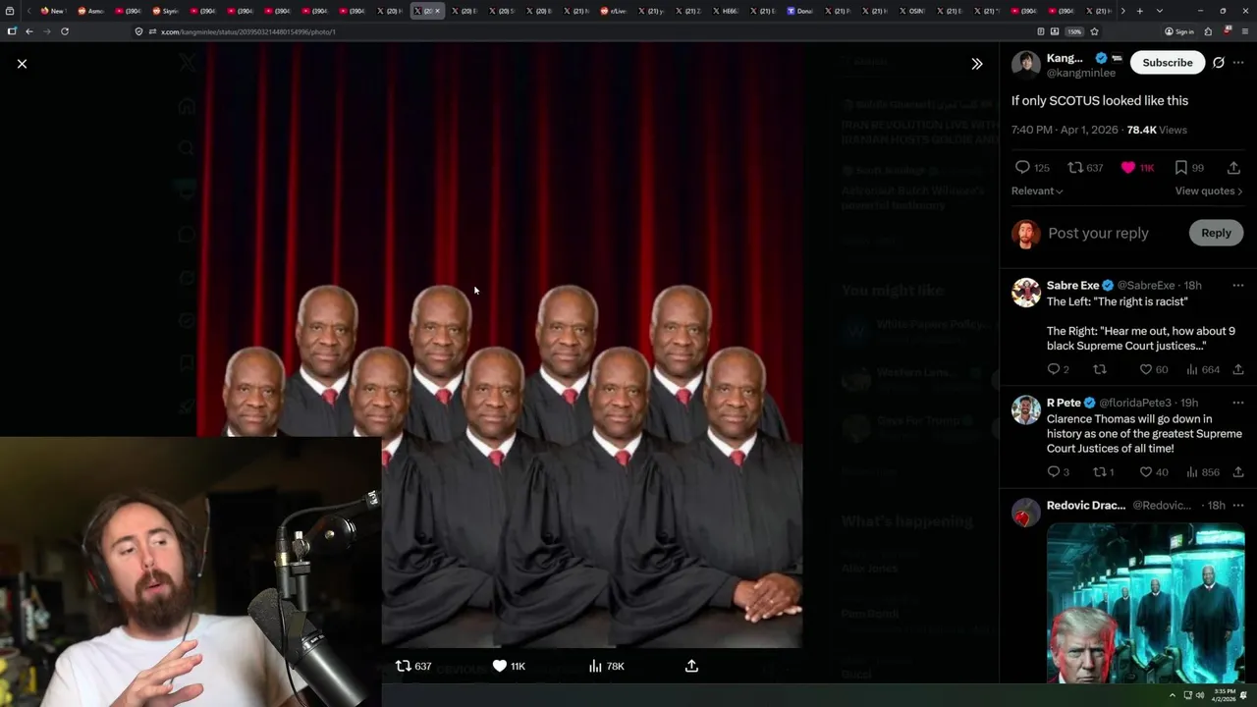Image resolution: width=1257 pixels, height=707 pixels.
Task: Repost Sabre Exe's comment
Action: 1100,369
